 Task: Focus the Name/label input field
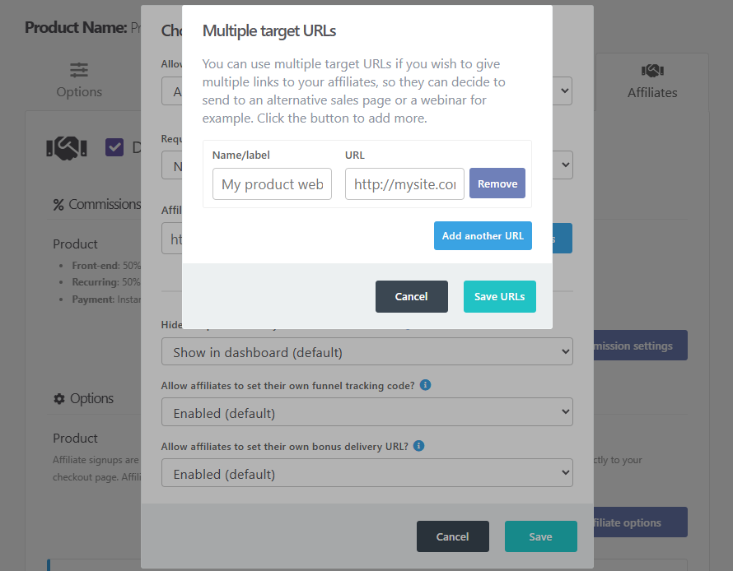(x=272, y=184)
